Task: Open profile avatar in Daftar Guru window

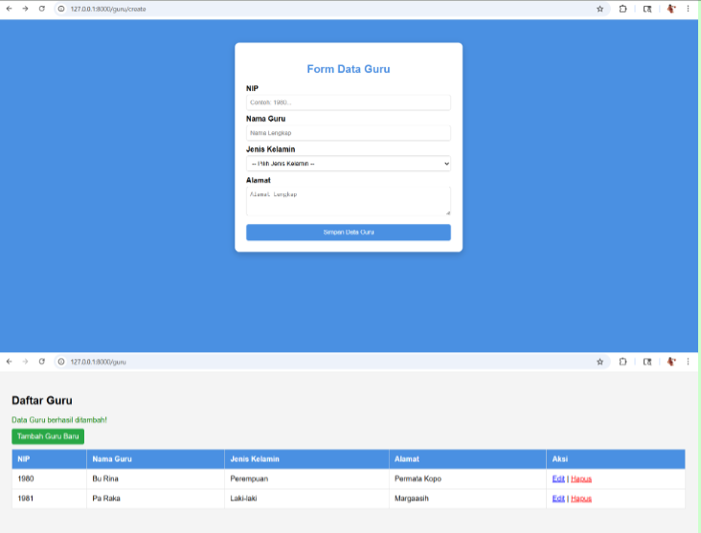Action: [671, 362]
